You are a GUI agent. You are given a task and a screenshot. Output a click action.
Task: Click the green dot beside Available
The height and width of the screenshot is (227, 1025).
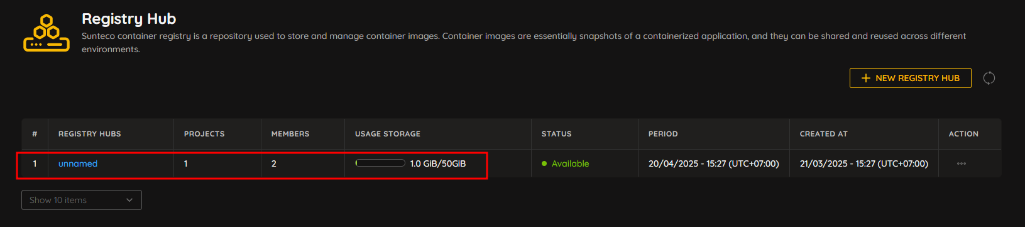point(544,163)
